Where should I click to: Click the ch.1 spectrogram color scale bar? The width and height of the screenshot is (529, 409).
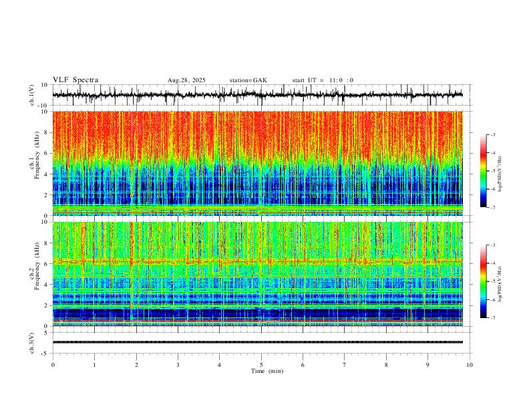[484, 171]
